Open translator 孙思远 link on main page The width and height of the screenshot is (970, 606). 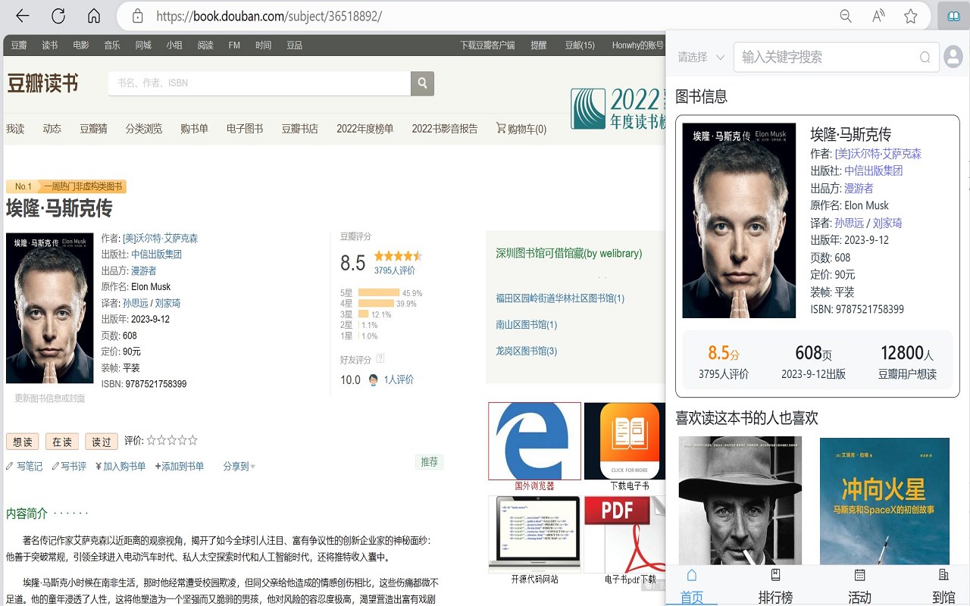(135, 302)
